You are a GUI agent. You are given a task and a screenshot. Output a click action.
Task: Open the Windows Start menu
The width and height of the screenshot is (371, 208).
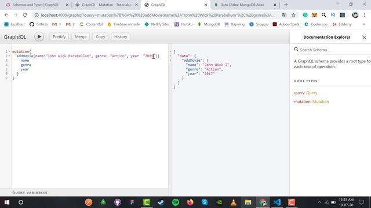7,202
